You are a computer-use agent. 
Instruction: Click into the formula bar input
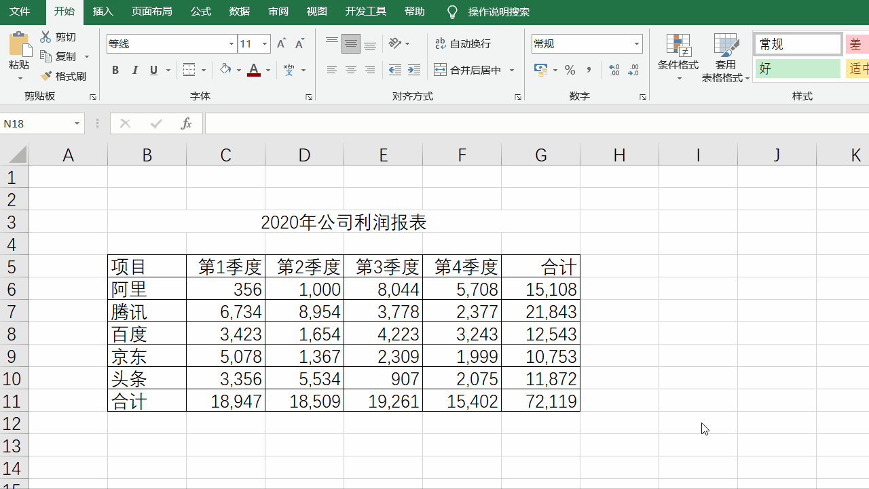tap(536, 123)
